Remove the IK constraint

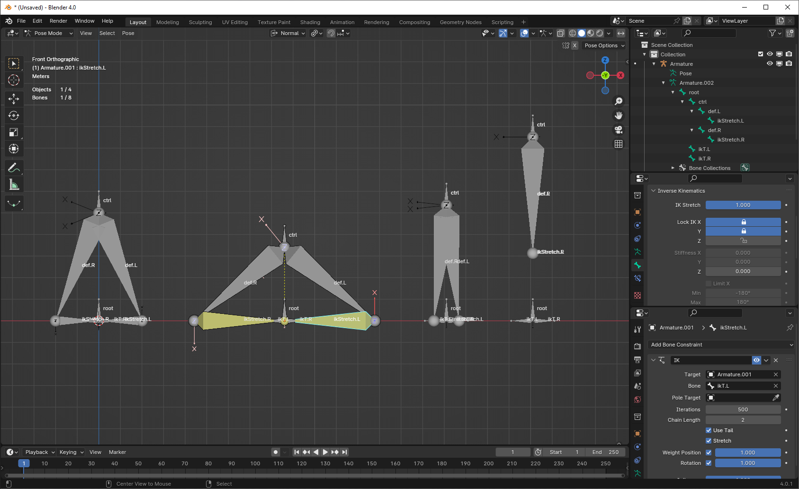click(776, 360)
